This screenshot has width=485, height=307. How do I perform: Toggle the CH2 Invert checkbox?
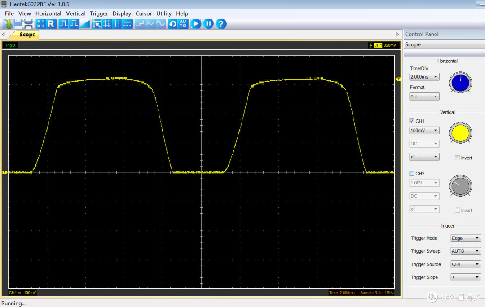coord(458,210)
